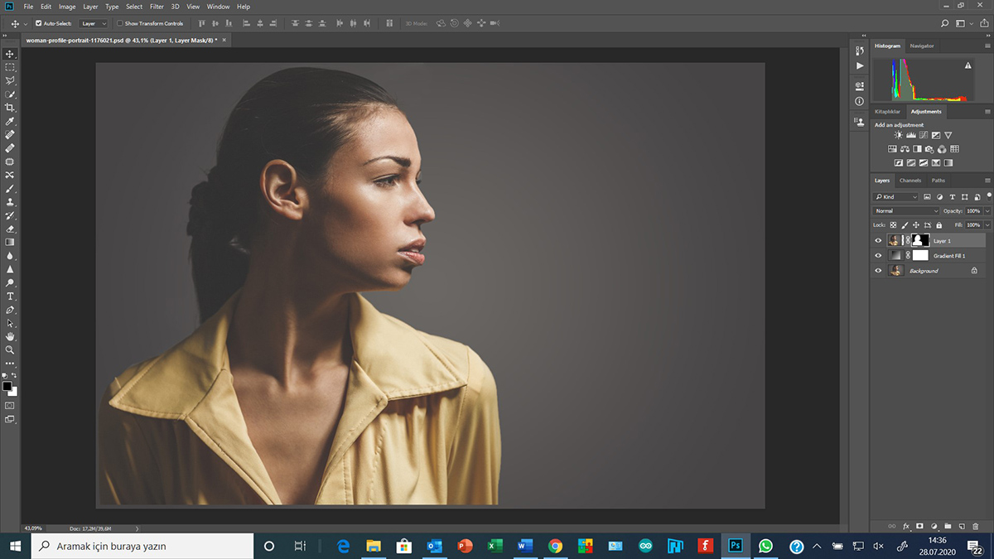Image resolution: width=994 pixels, height=559 pixels.
Task: Hide the Gradient Fill 1 layer
Action: pos(878,256)
